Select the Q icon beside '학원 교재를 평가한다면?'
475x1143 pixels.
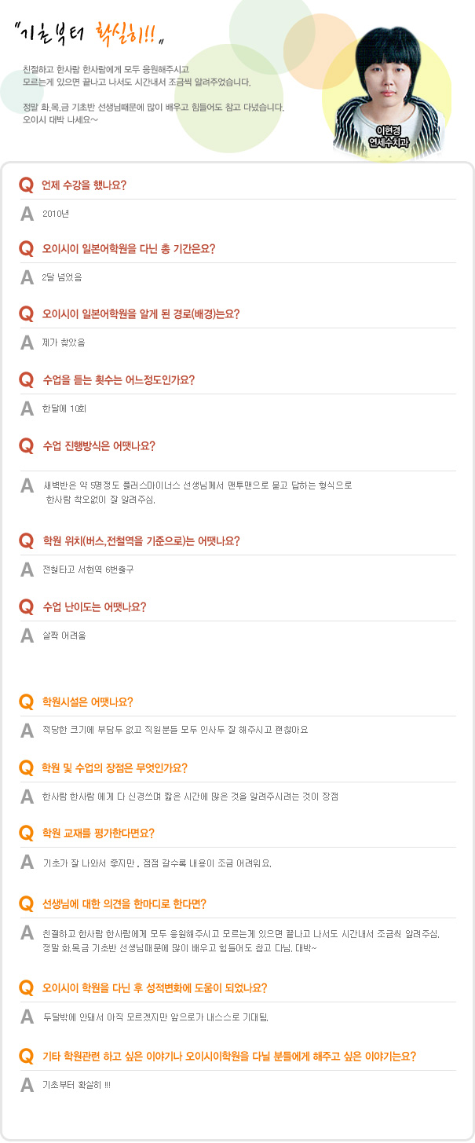[x=27, y=833]
